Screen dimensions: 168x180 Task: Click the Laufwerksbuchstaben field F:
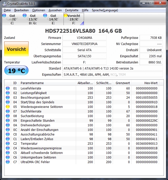tap(85, 62)
